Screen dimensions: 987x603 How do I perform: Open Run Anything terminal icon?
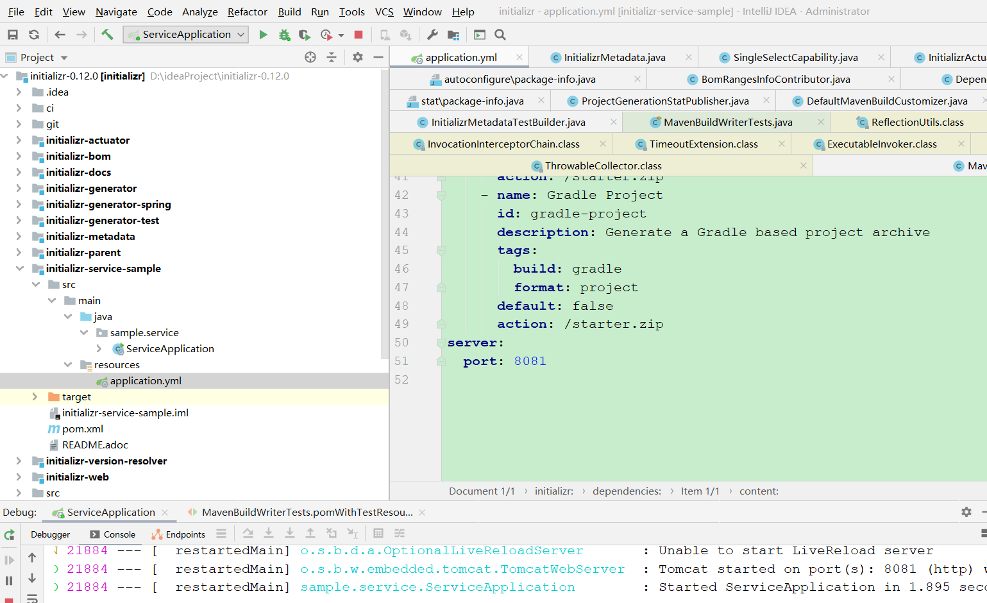click(480, 35)
